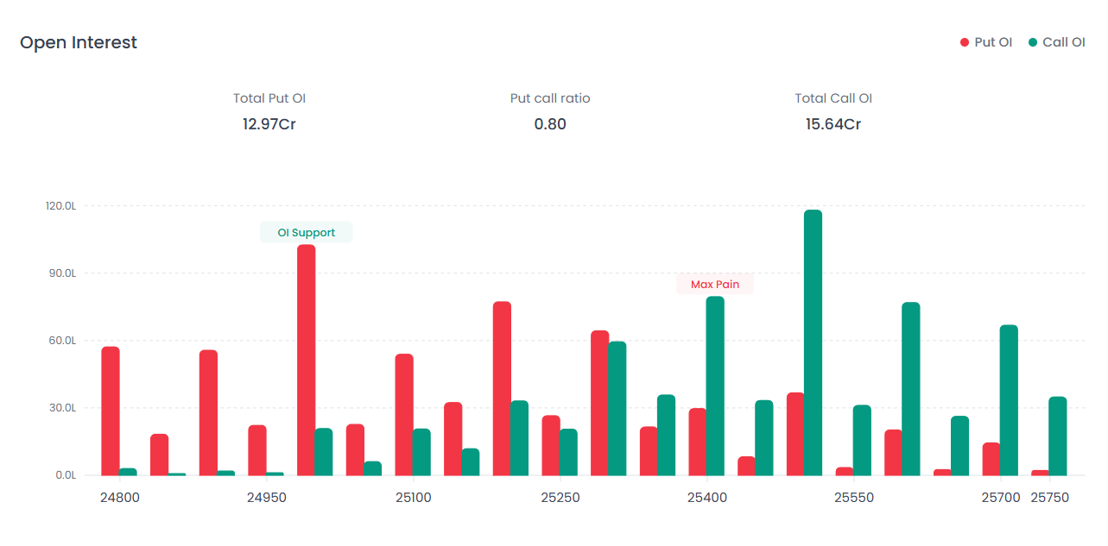Click the Put call ratio value 0.80

pos(550,124)
